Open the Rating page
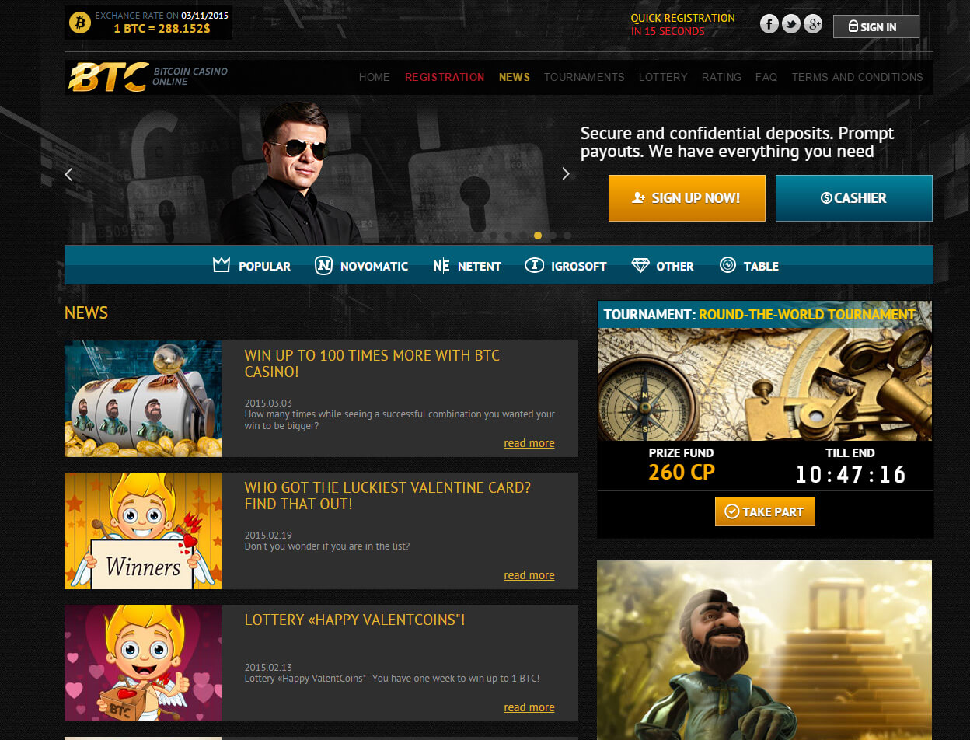Image resolution: width=970 pixels, height=740 pixels. pos(721,77)
